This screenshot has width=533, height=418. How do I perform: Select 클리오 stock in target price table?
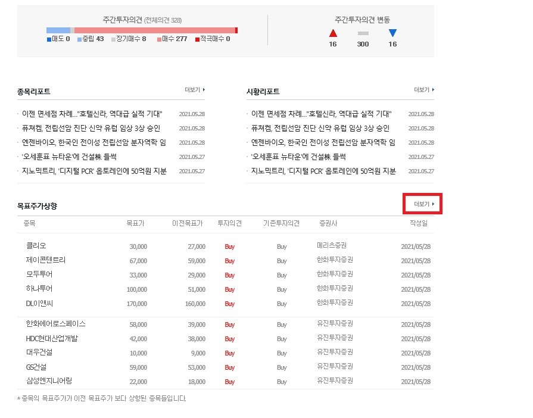click(36, 246)
